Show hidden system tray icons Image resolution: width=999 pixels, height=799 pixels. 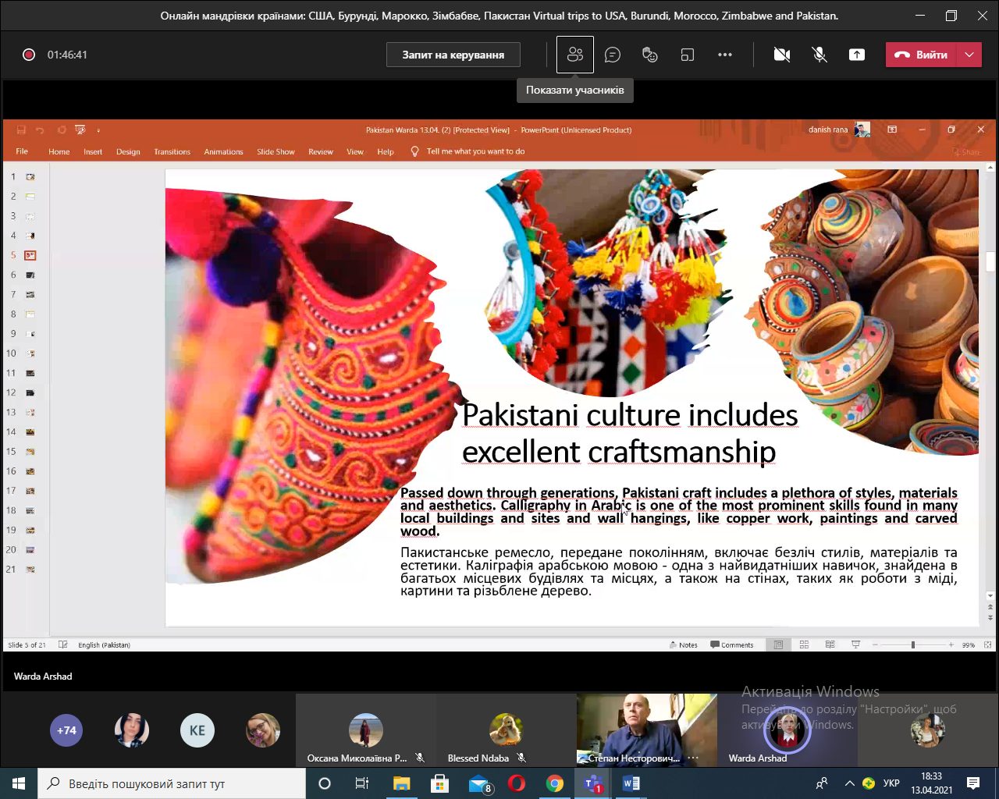click(x=849, y=783)
